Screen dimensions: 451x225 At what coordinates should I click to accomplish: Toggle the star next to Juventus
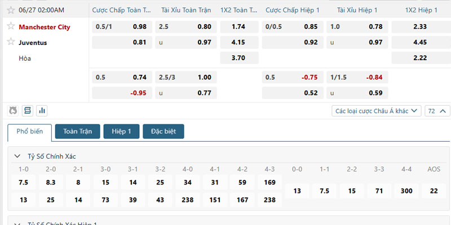(x=11, y=42)
